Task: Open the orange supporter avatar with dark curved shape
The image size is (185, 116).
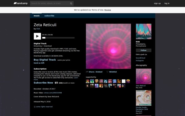Action: 101,86
